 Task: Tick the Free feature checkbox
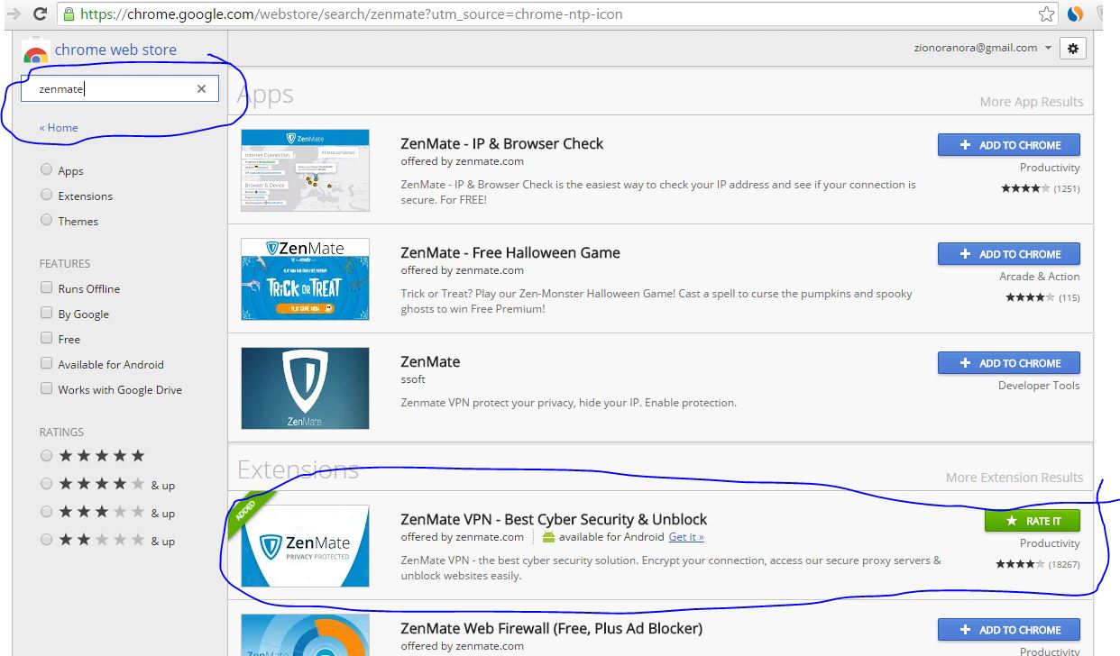46,338
